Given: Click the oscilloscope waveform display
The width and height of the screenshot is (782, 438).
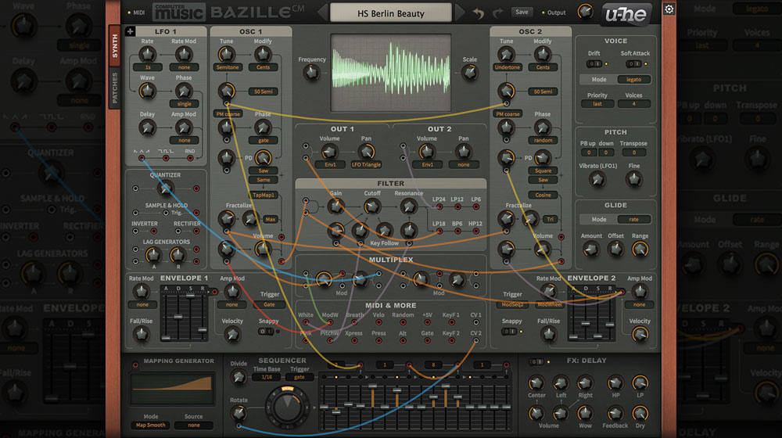Looking at the screenshot, I should coord(391,73).
